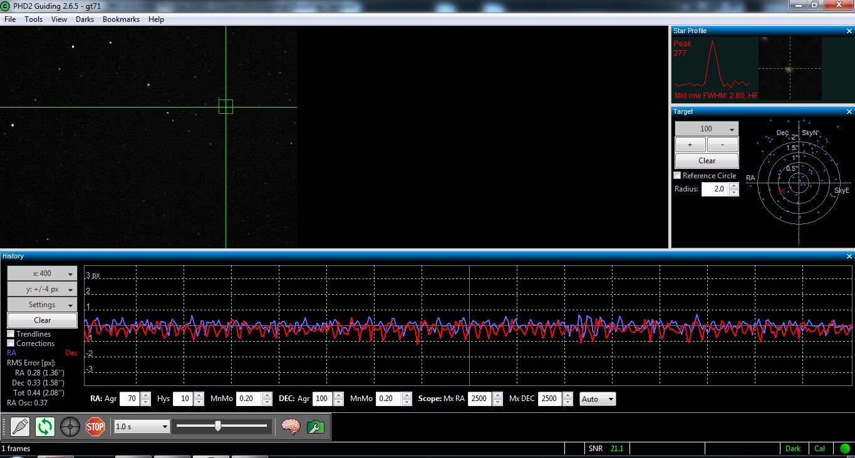The height and width of the screenshot is (458, 855).
Task: Enable the Corrections checkbox
Action: [11, 343]
